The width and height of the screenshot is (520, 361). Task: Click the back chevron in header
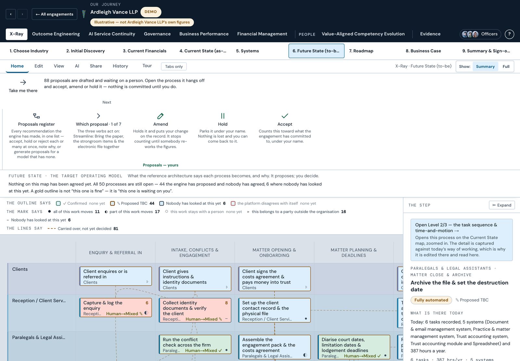tap(11, 14)
